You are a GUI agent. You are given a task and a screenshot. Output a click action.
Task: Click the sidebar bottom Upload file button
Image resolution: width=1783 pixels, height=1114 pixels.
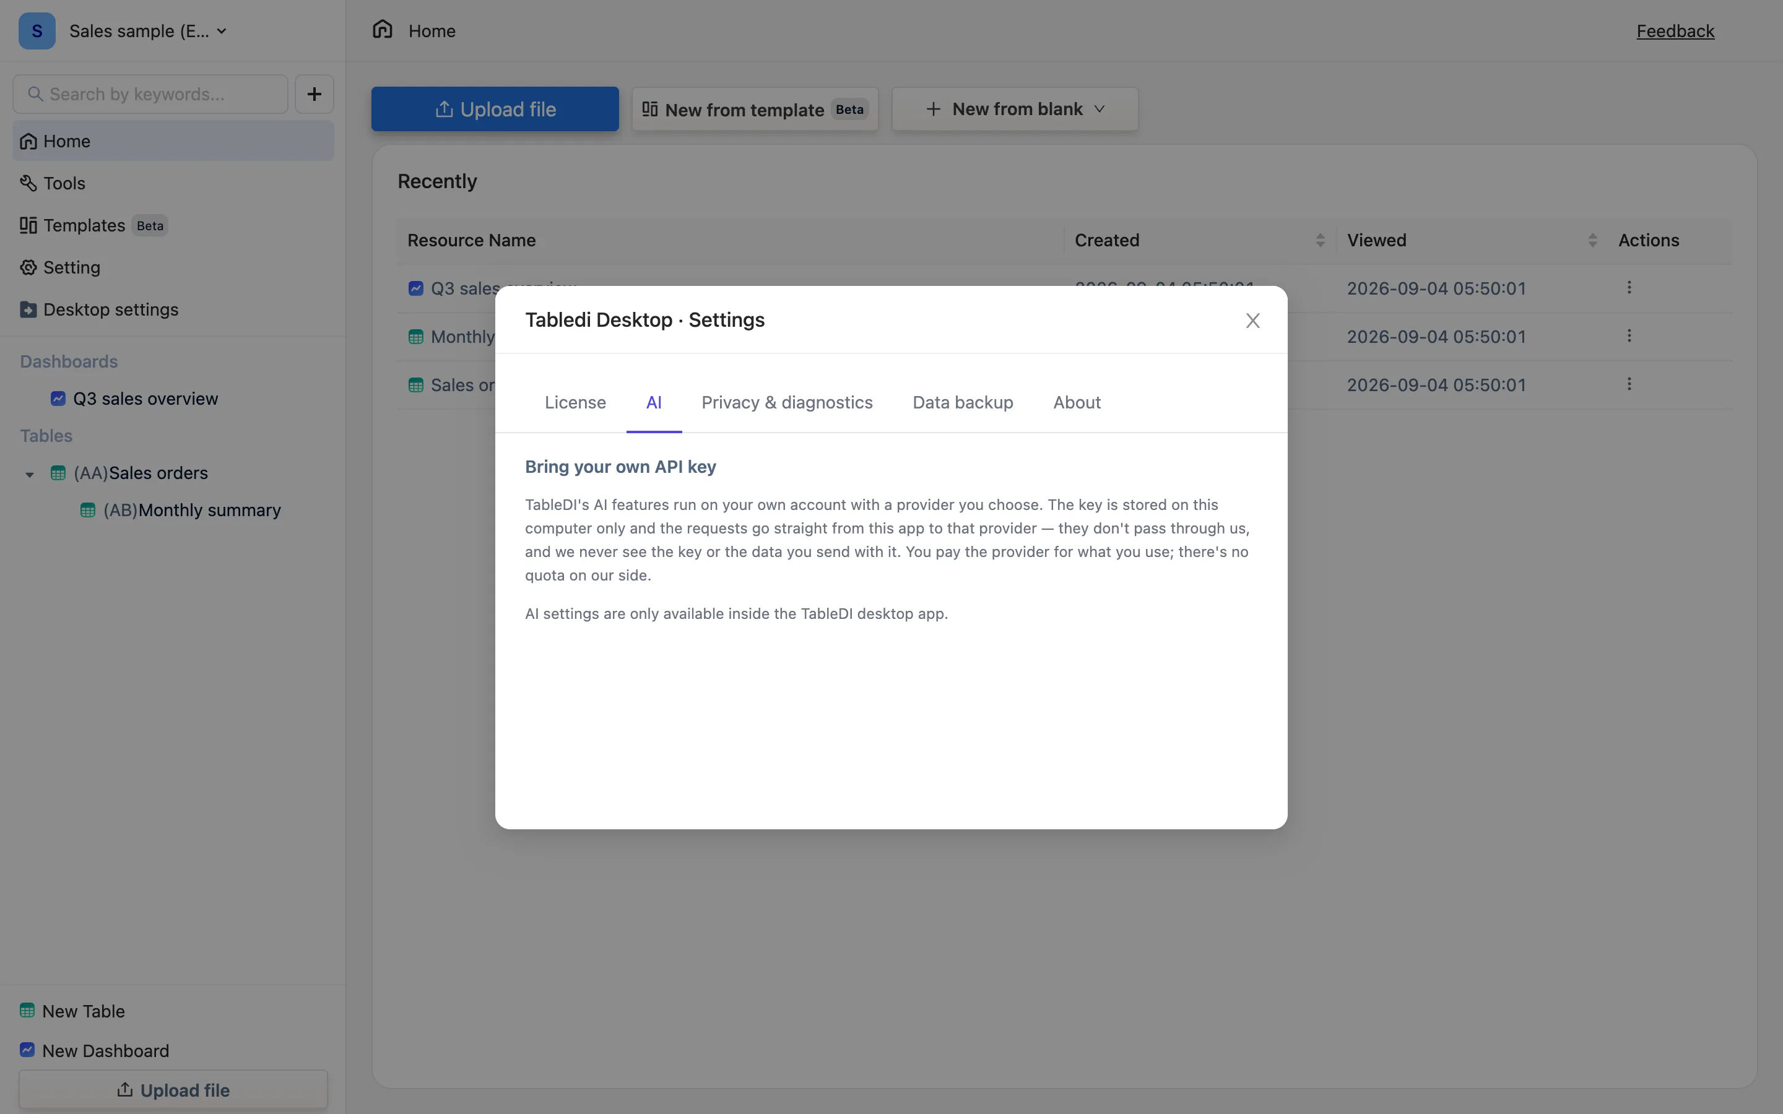[173, 1090]
